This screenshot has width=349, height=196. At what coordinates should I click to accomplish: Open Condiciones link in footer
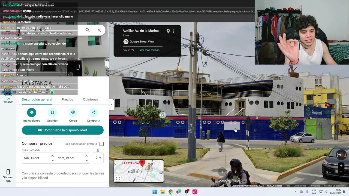(300, 186)
